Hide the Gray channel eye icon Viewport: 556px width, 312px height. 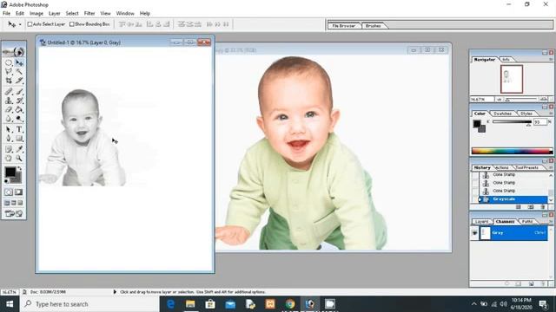click(474, 233)
